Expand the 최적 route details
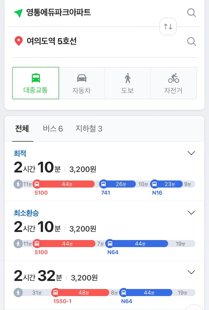The width and height of the screenshot is (209, 310). click(191, 153)
